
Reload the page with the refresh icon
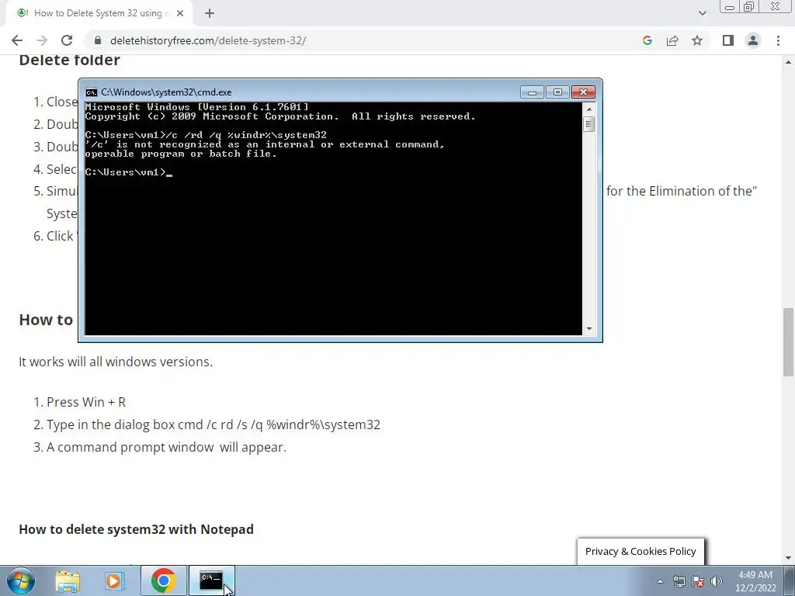tap(67, 40)
